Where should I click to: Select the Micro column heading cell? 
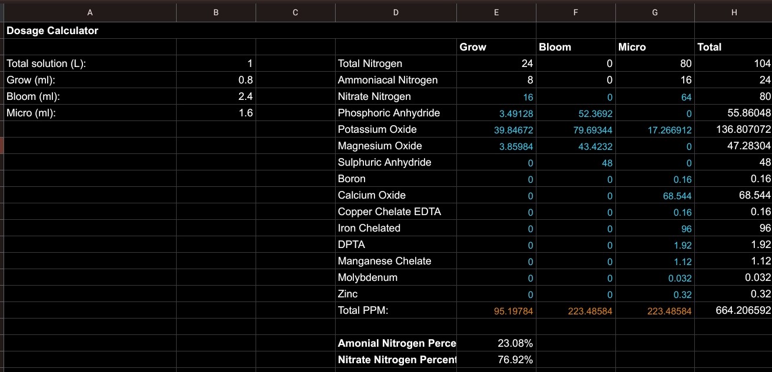[x=655, y=47]
